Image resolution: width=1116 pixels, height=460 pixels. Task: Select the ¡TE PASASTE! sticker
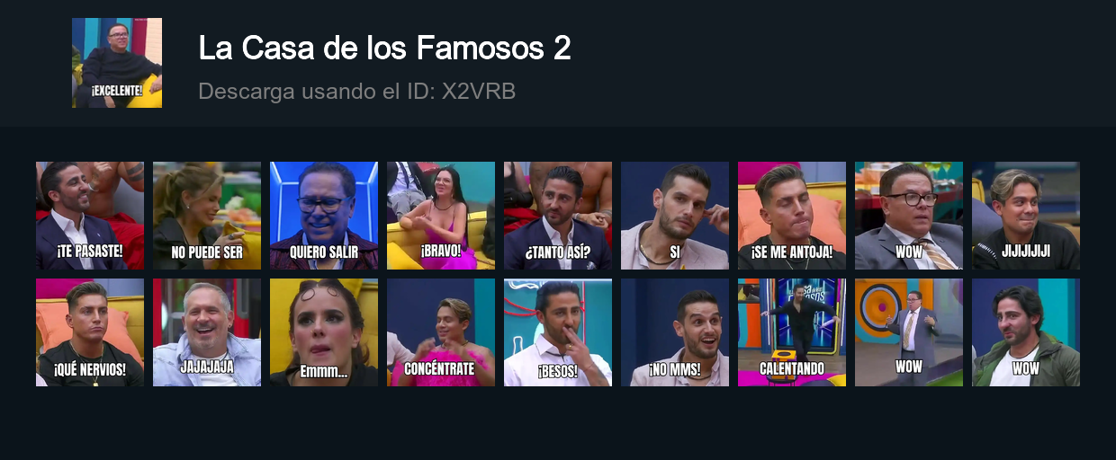click(90, 216)
